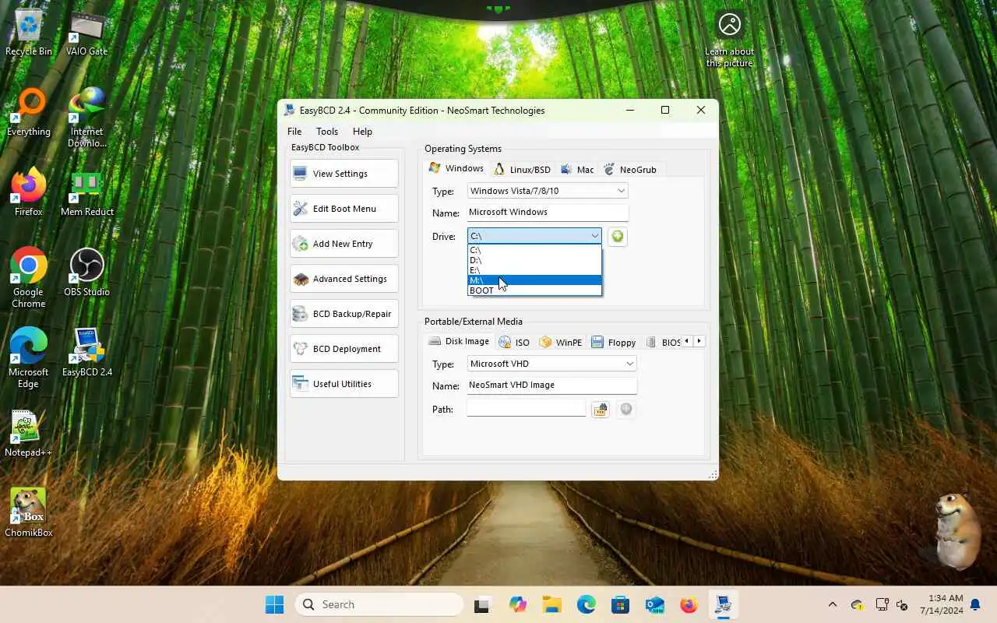Image resolution: width=997 pixels, height=623 pixels.
Task: Select the Google Chrome desktop shortcut
Action: point(29,278)
